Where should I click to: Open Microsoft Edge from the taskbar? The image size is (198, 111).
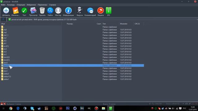tap(18, 108)
